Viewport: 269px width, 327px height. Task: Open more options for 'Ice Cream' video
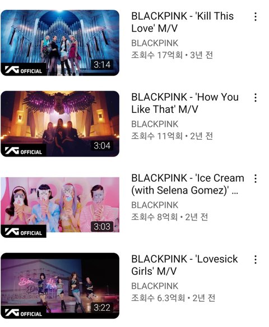(x=255, y=179)
